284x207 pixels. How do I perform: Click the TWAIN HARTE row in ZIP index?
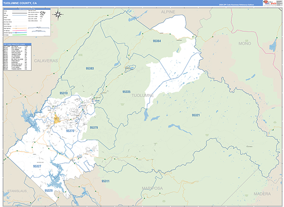tap(15, 69)
